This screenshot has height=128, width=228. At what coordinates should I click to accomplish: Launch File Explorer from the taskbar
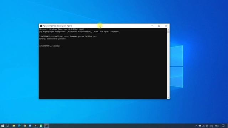coord(14,126)
